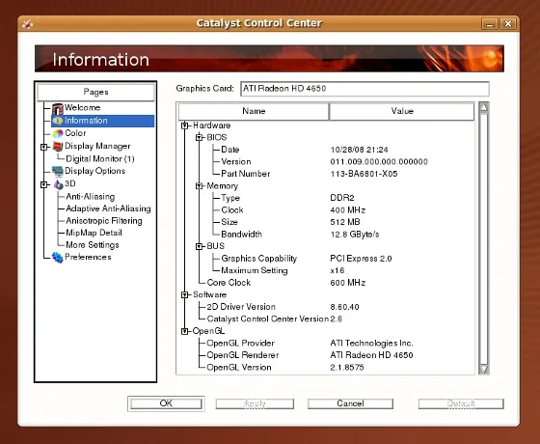
Task: Select Digital Monitor (1)
Action: coord(100,159)
